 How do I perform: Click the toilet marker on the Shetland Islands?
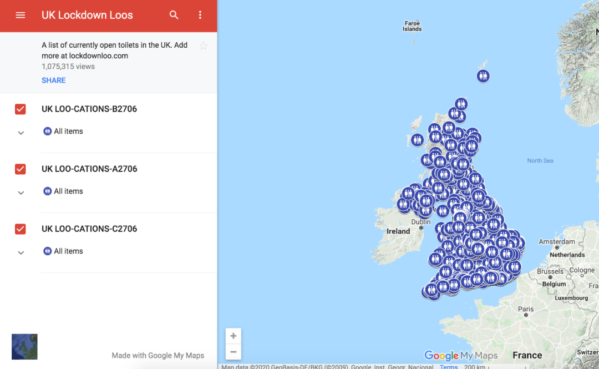click(483, 75)
